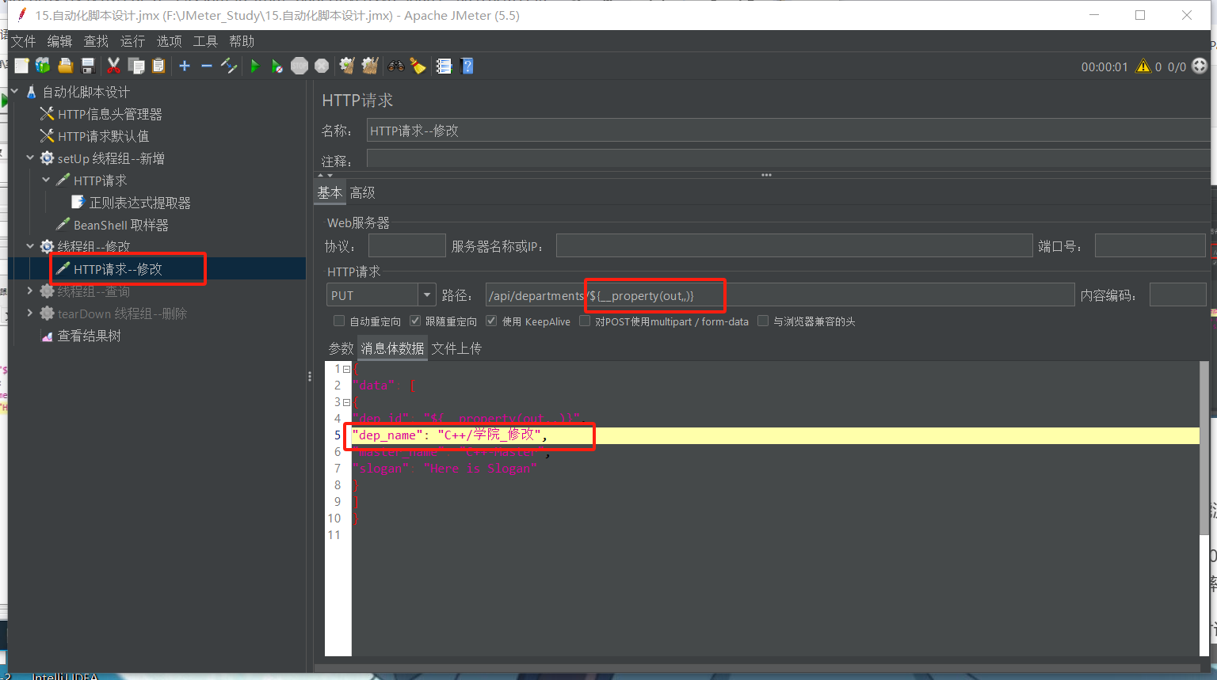
Task: Click the Clear All double broom icon
Action: pyautogui.click(x=370, y=66)
